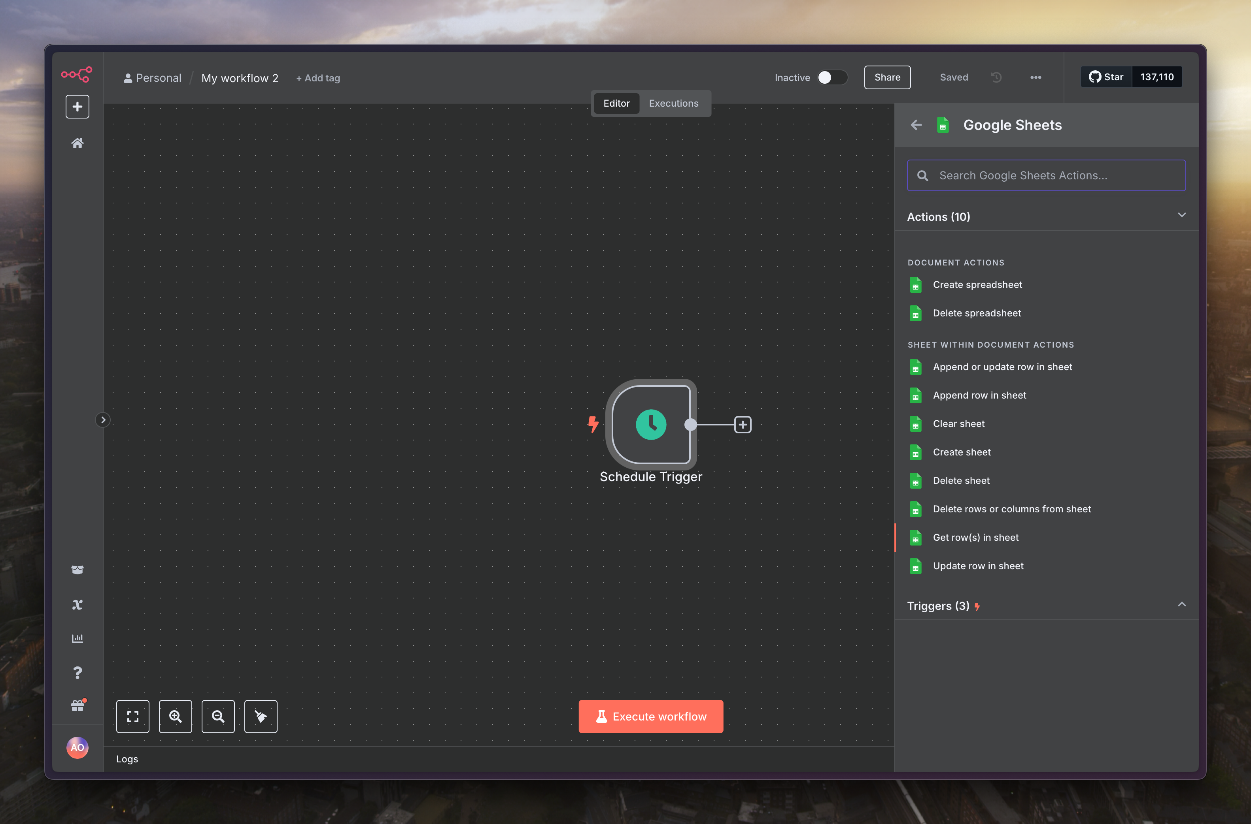This screenshot has width=1251, height=824.
Task: Click the plus create-new button in sidebar
Action: [x=77, y=107]
